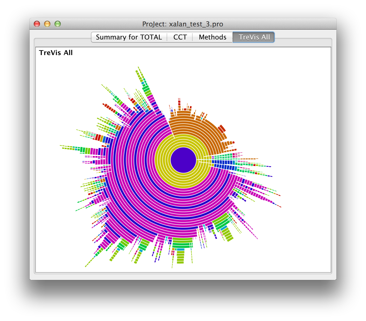366x321 pixels.
Task: Close the project window with red button
Action: click(x=37, y=24)
